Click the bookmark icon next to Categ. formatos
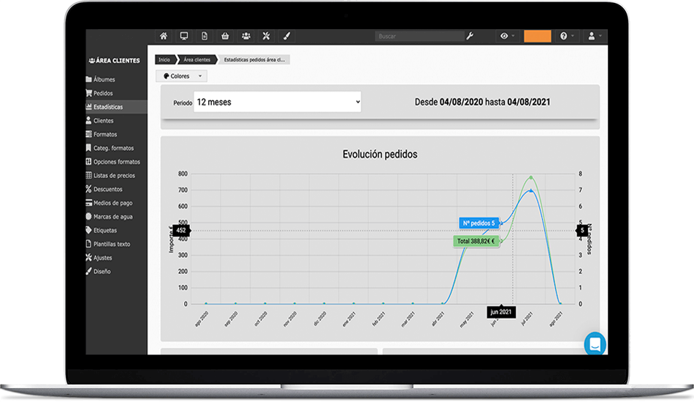The width and height of the screenshot is (694, 402). 88,147
